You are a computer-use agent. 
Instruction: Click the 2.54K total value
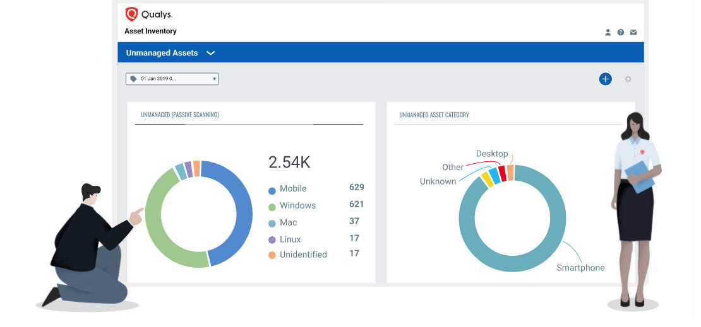289,163
